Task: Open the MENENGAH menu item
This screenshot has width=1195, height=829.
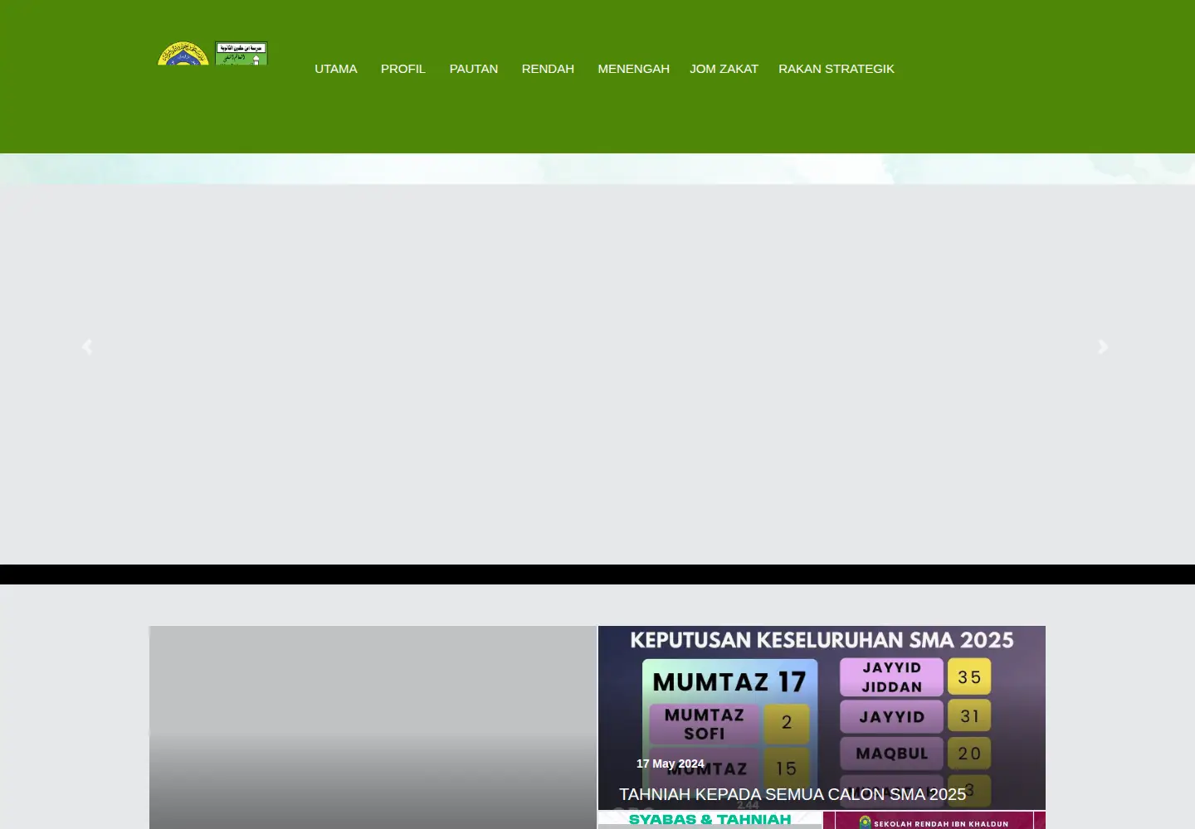Action: point(633,69)
